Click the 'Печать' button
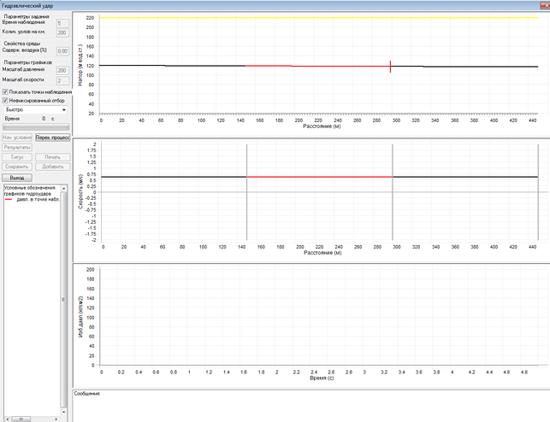Screen dimensions: 550x422 pos(52,157)
